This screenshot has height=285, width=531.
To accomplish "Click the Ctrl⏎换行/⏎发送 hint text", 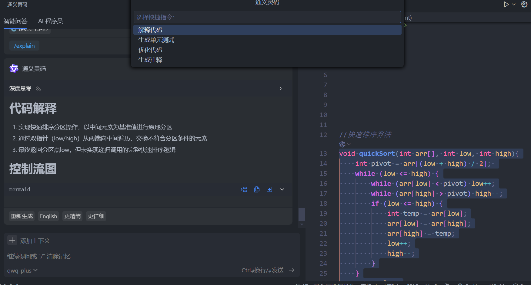I will 262,270.
